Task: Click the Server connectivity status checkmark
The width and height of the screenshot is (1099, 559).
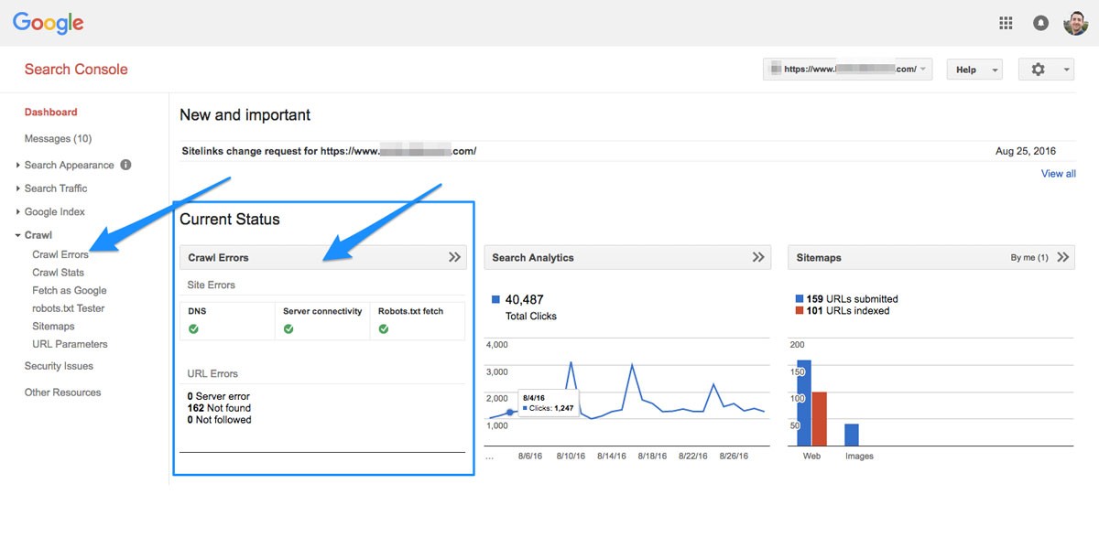Action: pyautogui.click(x=289, y=328)
